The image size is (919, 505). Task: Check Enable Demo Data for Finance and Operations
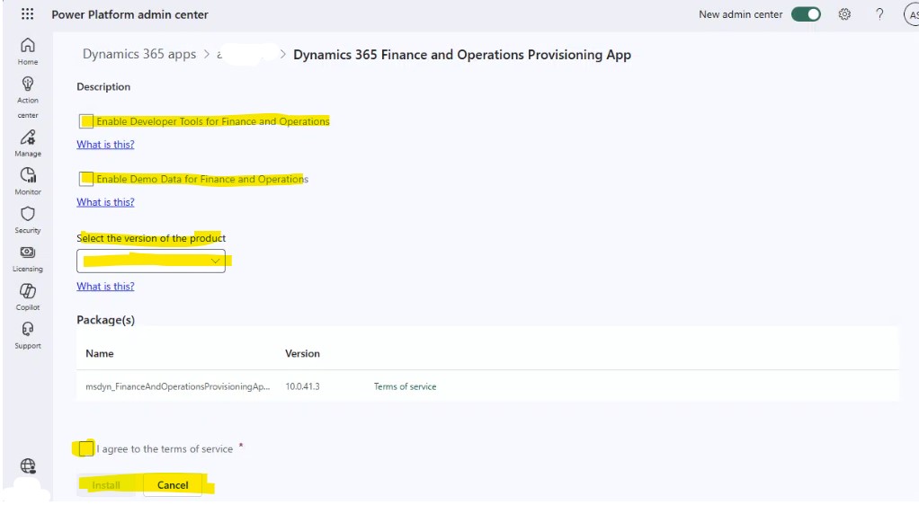tap(86, 179)
